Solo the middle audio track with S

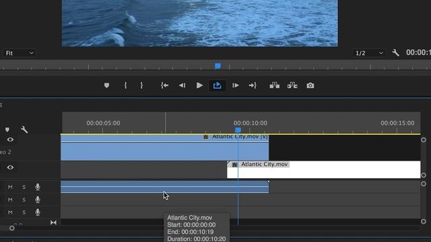point(24,200)
